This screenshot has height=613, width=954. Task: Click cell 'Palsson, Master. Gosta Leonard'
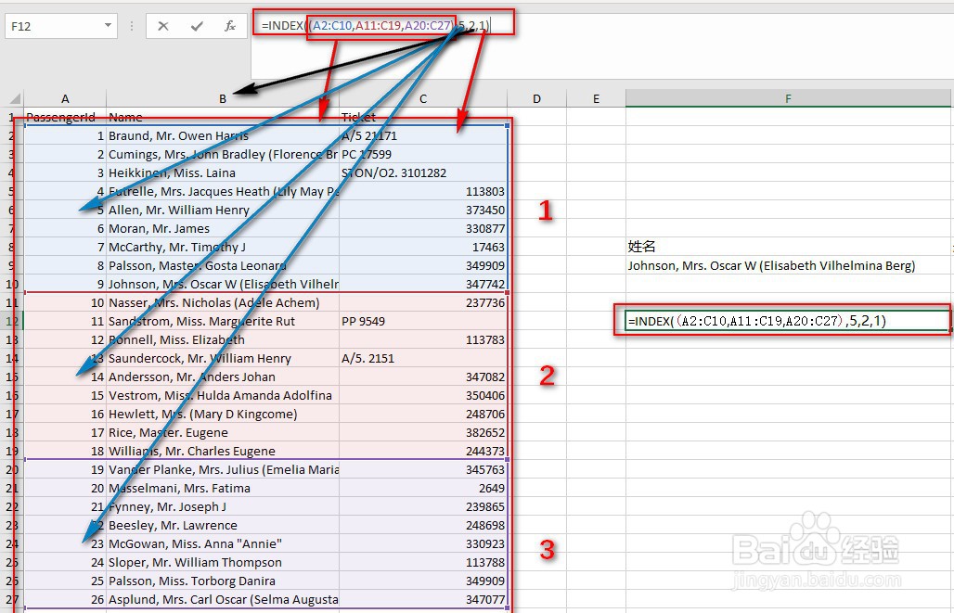223,266
